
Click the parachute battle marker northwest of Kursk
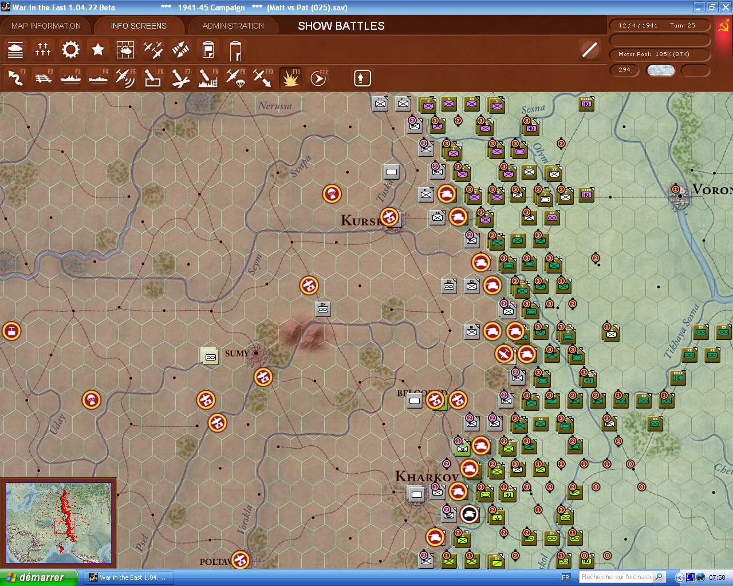(x=332, y=194)
